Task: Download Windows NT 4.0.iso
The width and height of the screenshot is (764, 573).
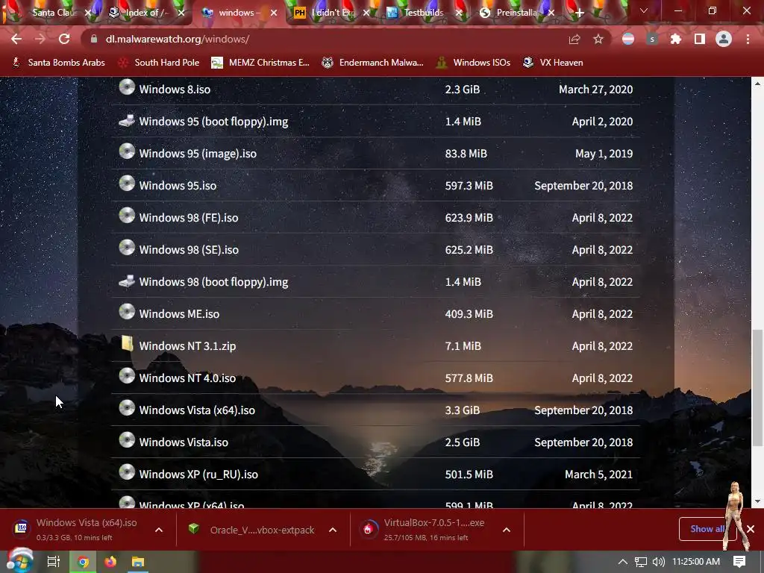Action: click(187, 378)
